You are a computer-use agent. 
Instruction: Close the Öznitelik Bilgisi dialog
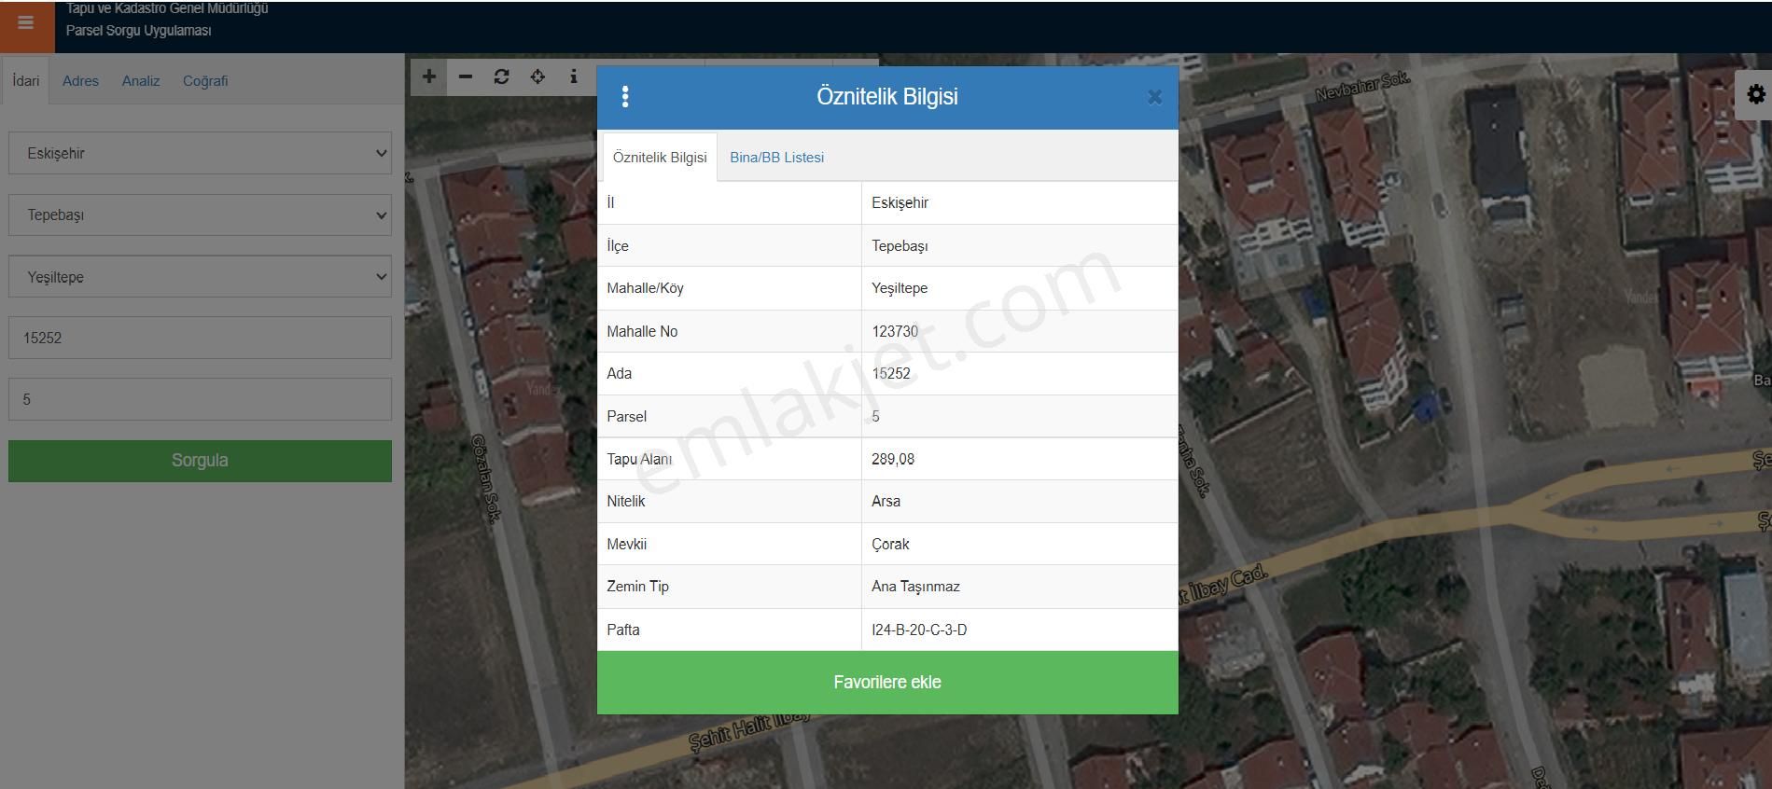pyautogui.click(x=1154, y=97)
